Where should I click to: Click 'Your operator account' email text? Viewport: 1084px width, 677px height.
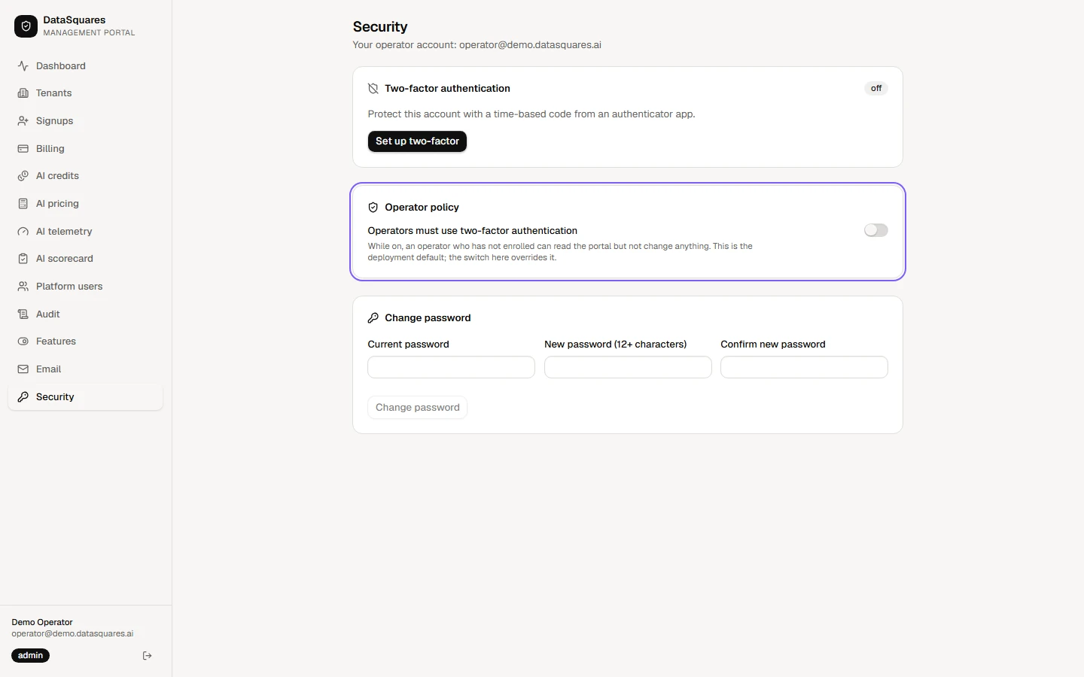click(477, 45)
